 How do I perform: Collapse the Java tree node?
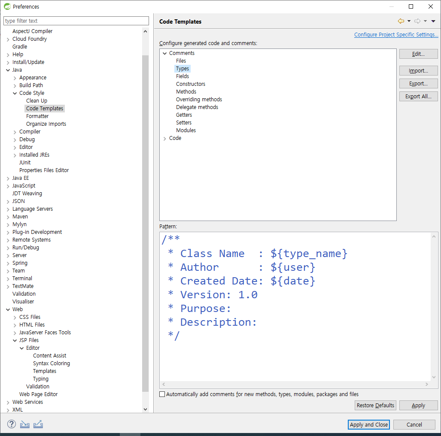8,70
